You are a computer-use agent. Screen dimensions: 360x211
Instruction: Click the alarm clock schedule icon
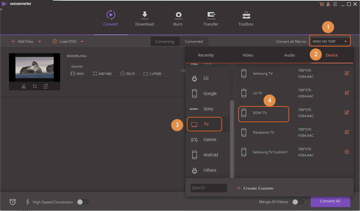point(13,202)
